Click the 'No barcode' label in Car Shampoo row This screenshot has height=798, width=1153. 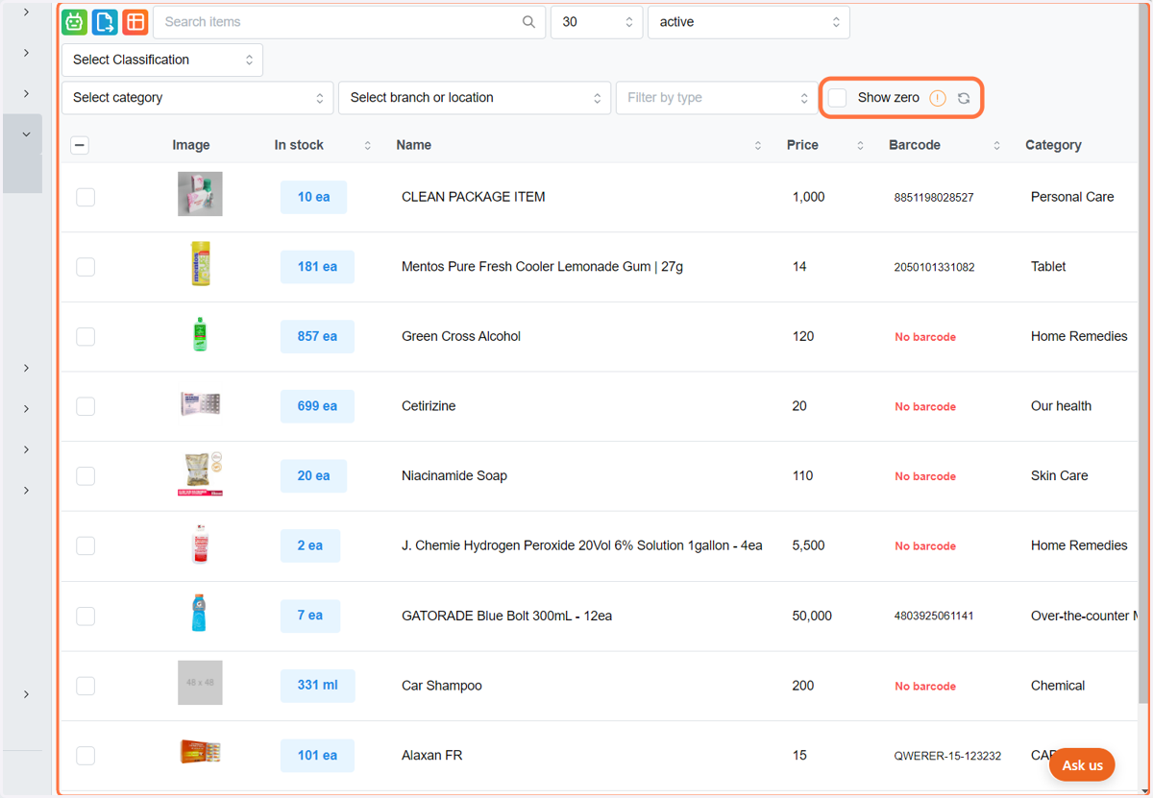coord(925,687)
